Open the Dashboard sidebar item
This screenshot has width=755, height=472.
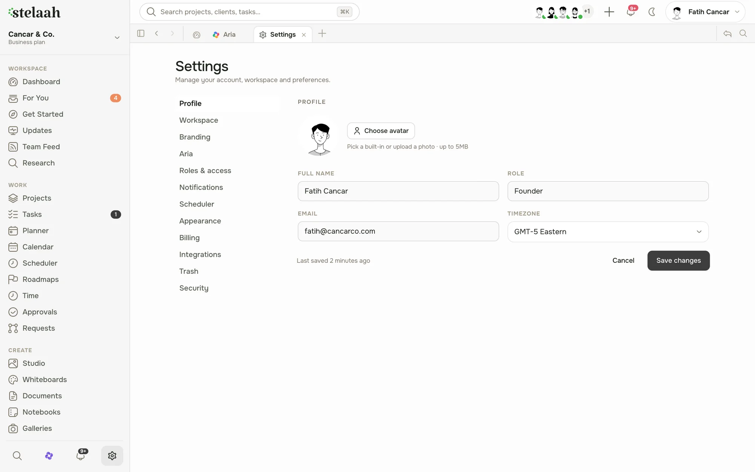(64, 82)
